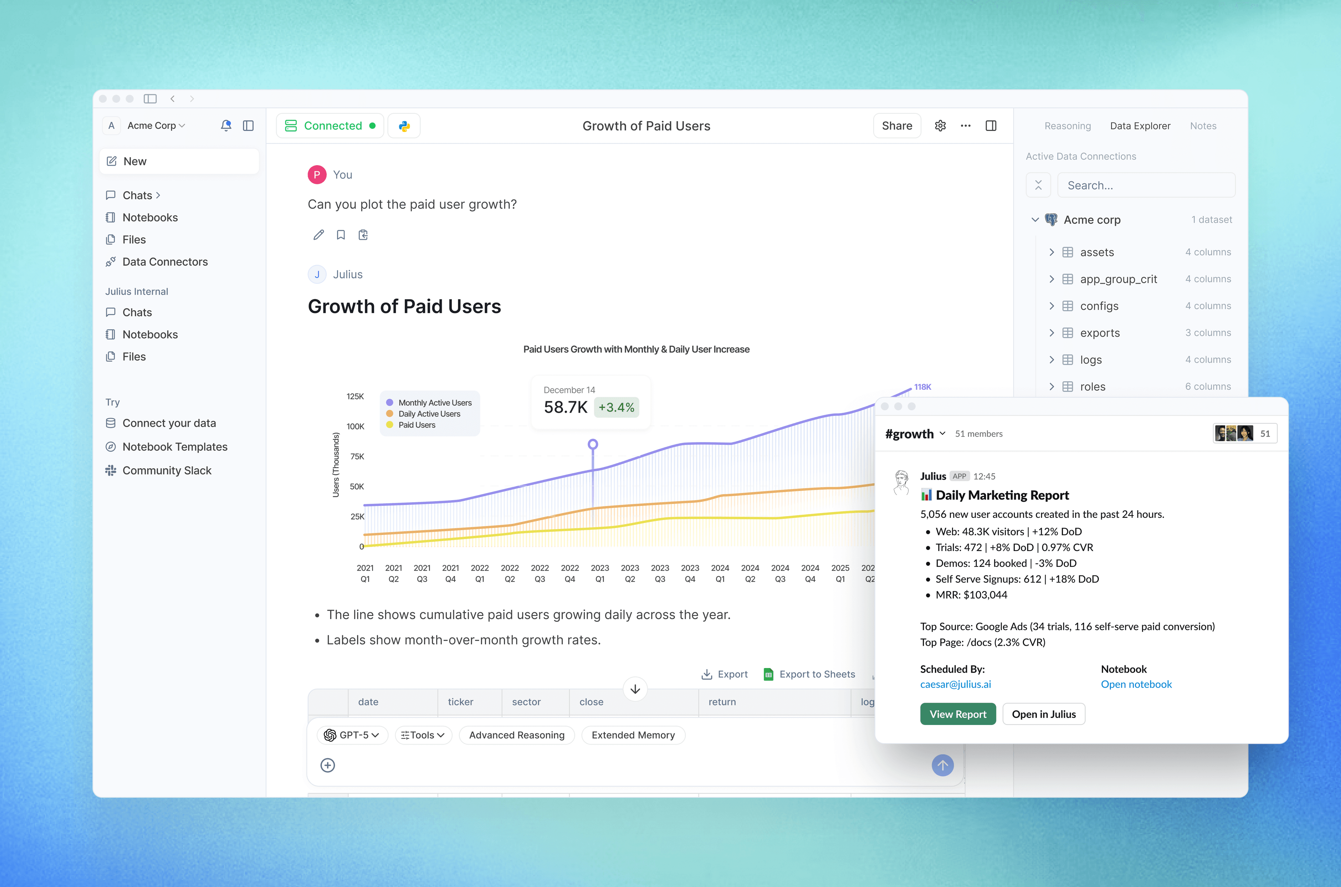Click the Search field in Active Data Connections

pos(1146,184)
